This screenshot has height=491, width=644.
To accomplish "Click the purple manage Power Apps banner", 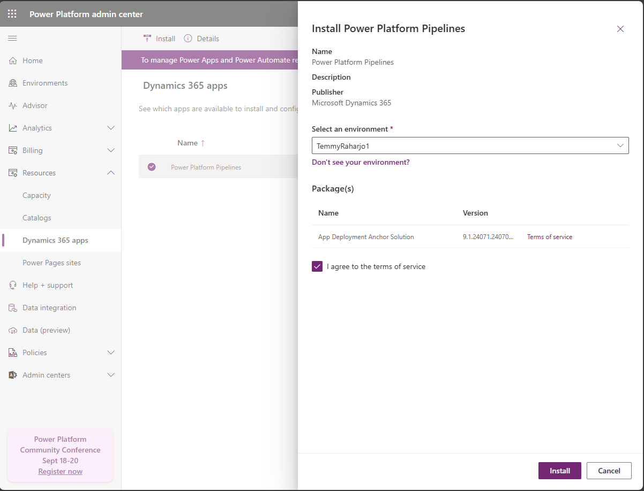I will 209,60.
